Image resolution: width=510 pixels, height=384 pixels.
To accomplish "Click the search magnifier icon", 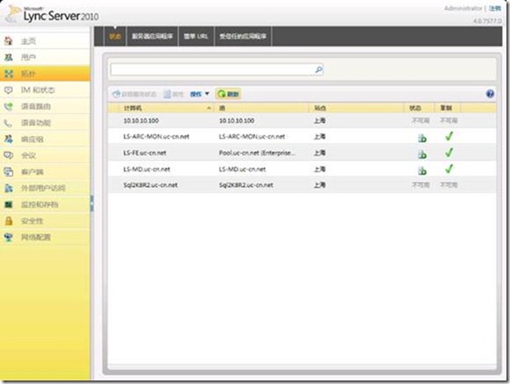I will click(318, 69).
